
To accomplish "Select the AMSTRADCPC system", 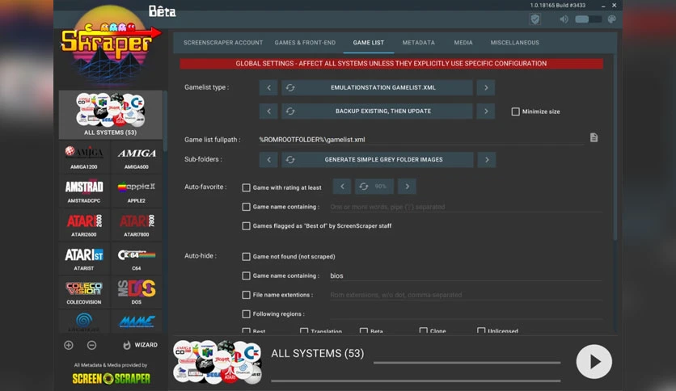I will click(84, 191).
